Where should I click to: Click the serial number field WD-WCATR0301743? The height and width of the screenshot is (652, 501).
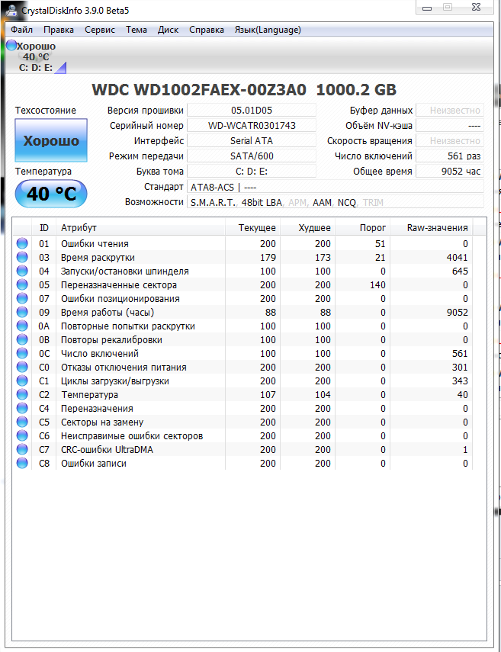click(x=252, y=126)
